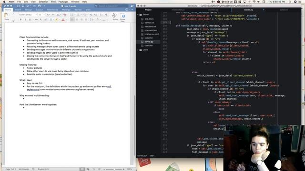Click the Print Layout view icon
Screen dimensions: 305x171
82,169
